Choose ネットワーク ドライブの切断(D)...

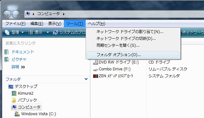point(133,39)
